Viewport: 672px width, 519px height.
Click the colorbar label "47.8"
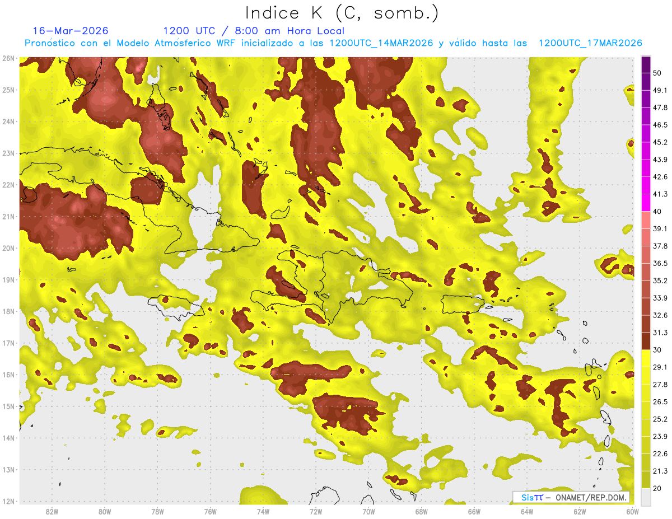[x=660, y=107]
